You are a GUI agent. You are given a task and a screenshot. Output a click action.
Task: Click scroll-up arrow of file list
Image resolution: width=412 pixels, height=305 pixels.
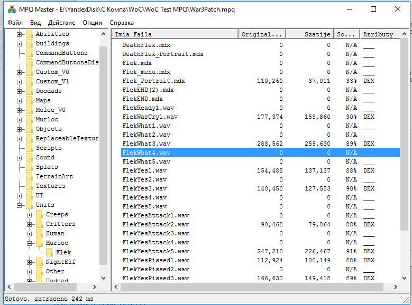pyautogui.click(x=404, y=34)
